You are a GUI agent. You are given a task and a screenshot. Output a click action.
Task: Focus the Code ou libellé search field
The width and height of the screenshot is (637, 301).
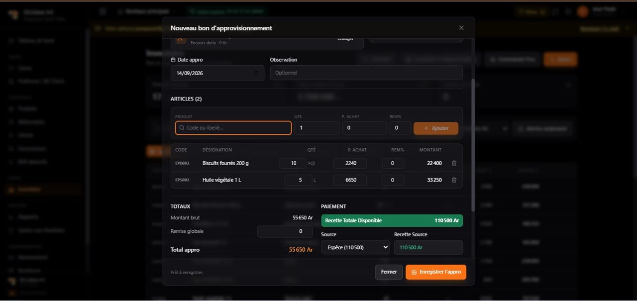click(233, 128)
